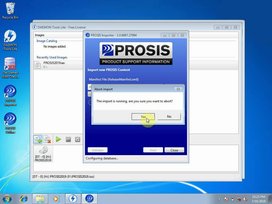Viewport: 272px width, 204px height.
Task: Select the PROSIS Importer desktop icon
Action: pos(10,95)
